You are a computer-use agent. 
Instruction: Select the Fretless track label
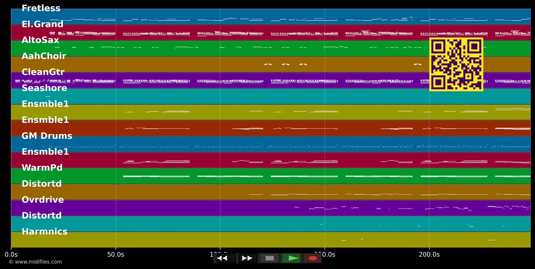coord(41,9)
